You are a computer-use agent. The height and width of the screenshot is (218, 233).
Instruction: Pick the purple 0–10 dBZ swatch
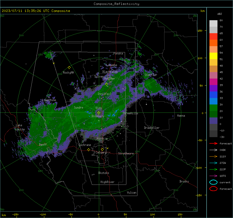[x=213, y=121]
